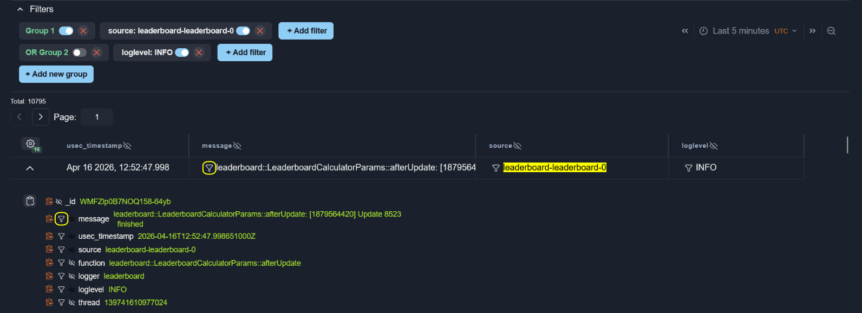Image resolution: width=862 pixels, height=313 pixels.
Task: Copy the thread field value
Action: 49,303
